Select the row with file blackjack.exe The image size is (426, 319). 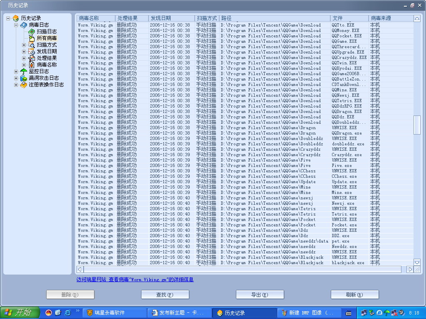(245, 263)
